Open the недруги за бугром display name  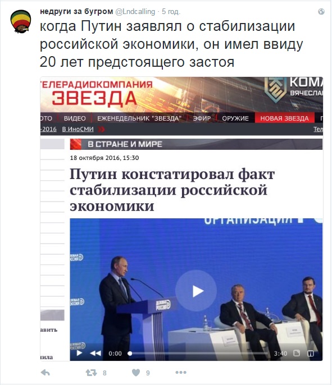click(x=76, y=11)
